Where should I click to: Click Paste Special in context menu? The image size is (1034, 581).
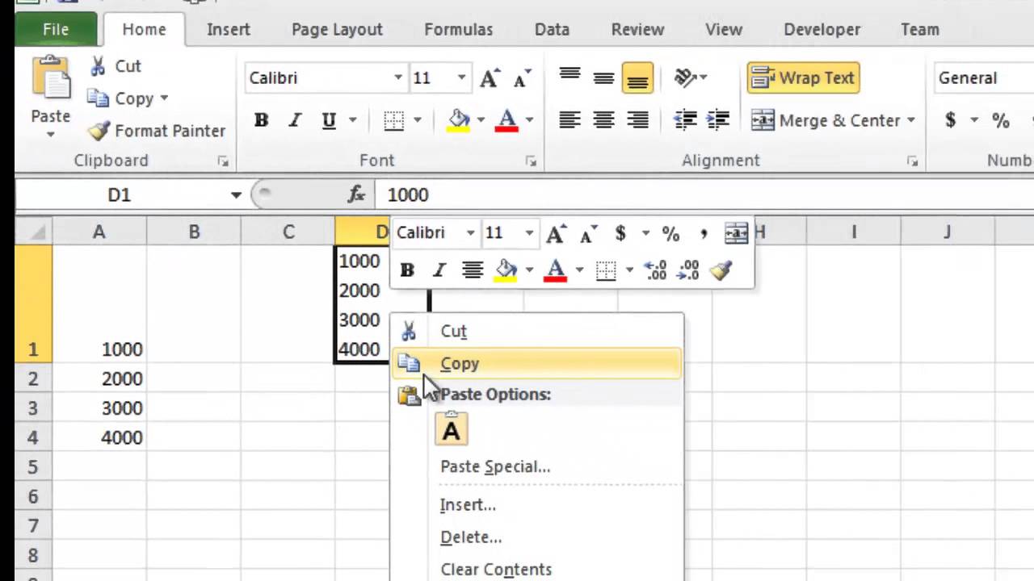coord(537,466)
